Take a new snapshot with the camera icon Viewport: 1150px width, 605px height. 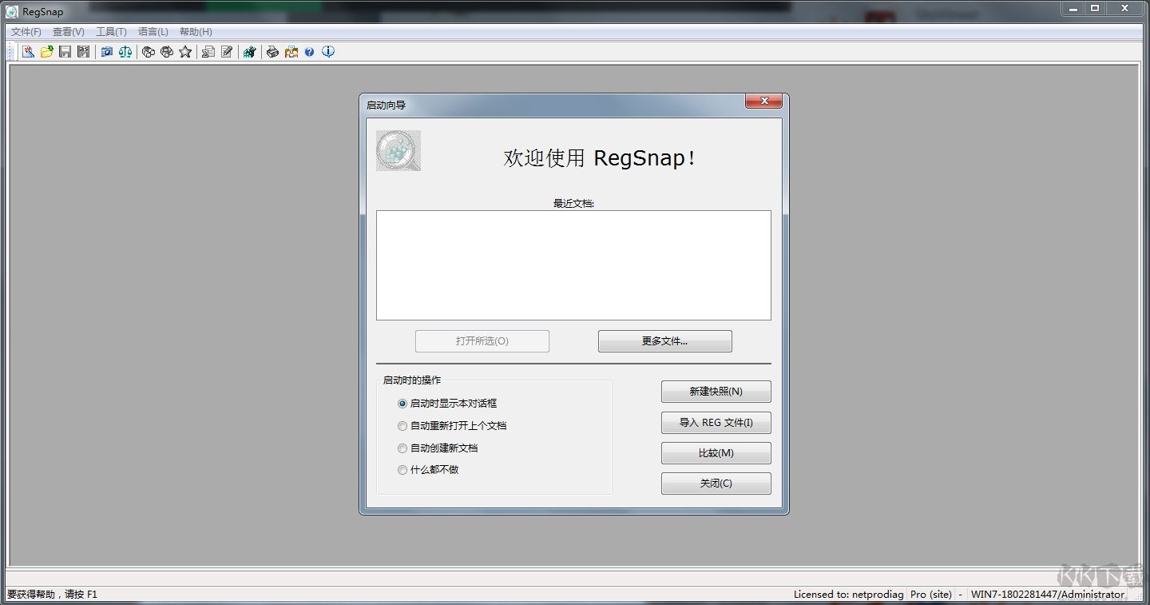pyautogui.click(x=106, y=51)
